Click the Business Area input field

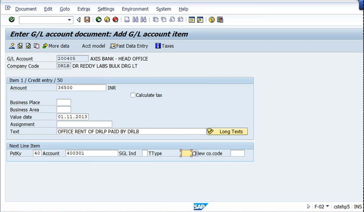point(64,110)
